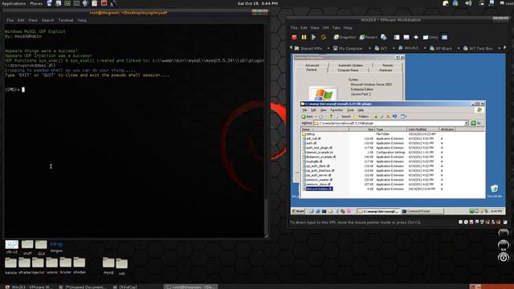Open the Terminal menu in terminal window
Viewport: 514px width, 289px height.
66,20
